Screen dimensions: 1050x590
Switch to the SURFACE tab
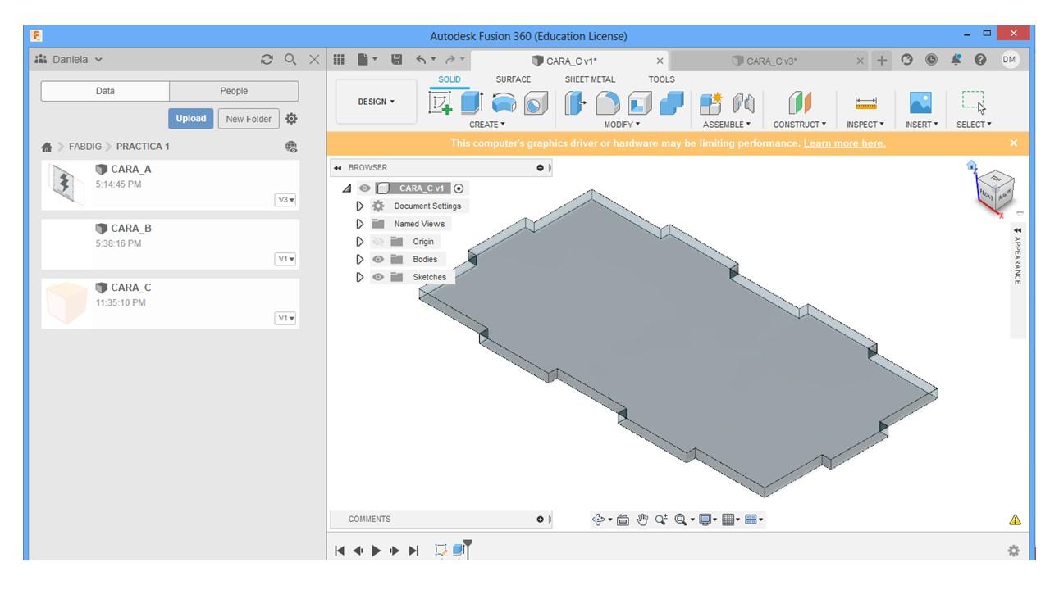point(513,79)
